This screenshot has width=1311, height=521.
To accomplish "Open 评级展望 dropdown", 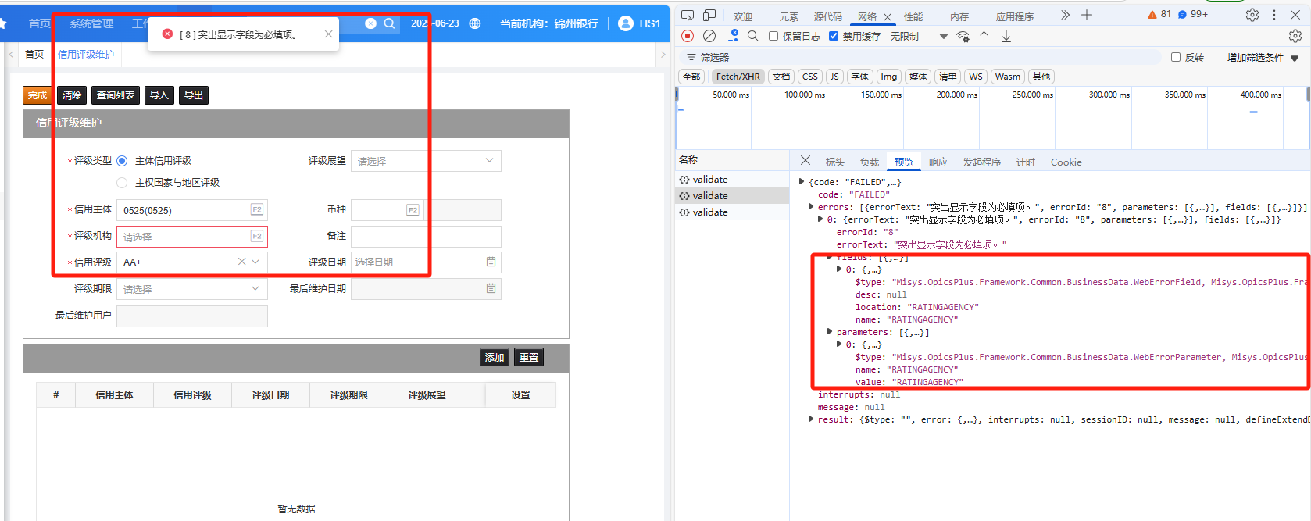I will [426, 161].
